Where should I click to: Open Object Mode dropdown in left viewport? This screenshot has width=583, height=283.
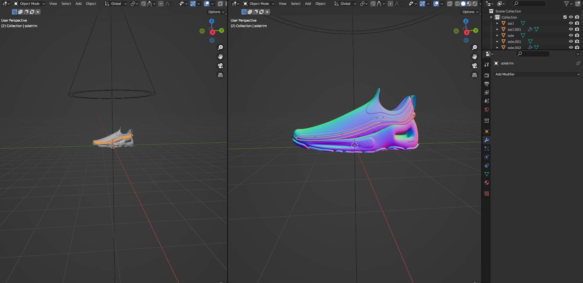(29, 4)
